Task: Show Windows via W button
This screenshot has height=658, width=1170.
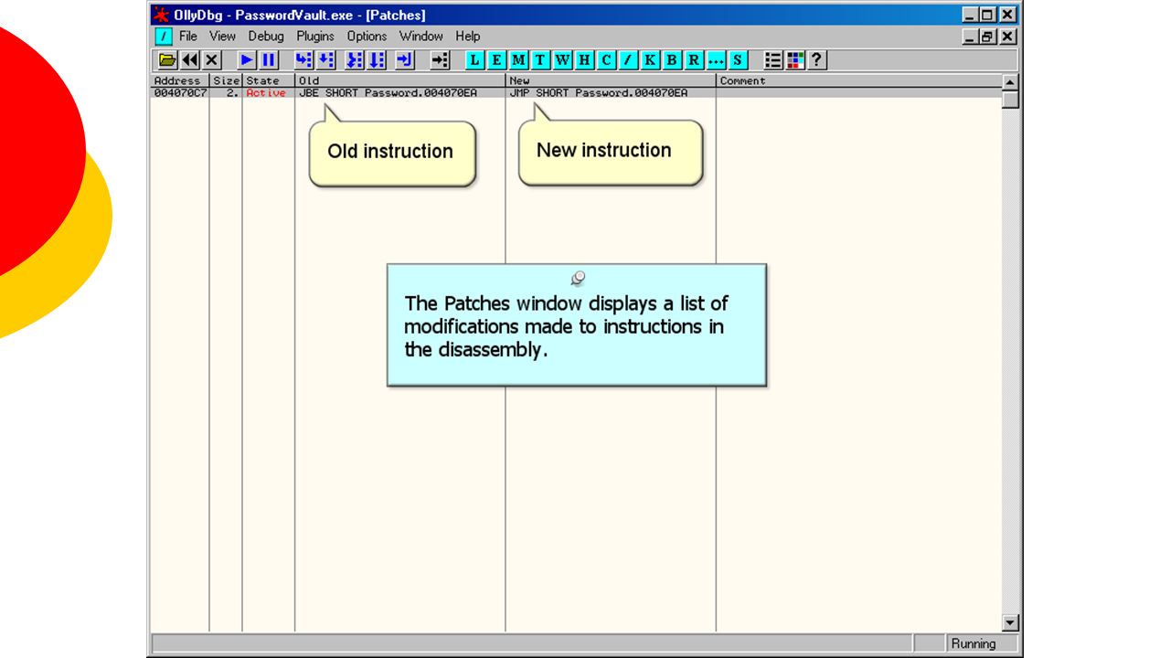Action: point(563,60)
